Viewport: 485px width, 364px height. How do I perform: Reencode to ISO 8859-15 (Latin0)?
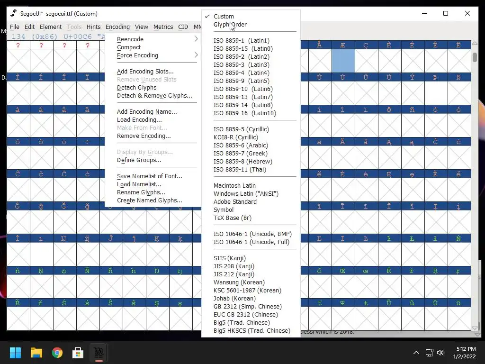point(243,49)
